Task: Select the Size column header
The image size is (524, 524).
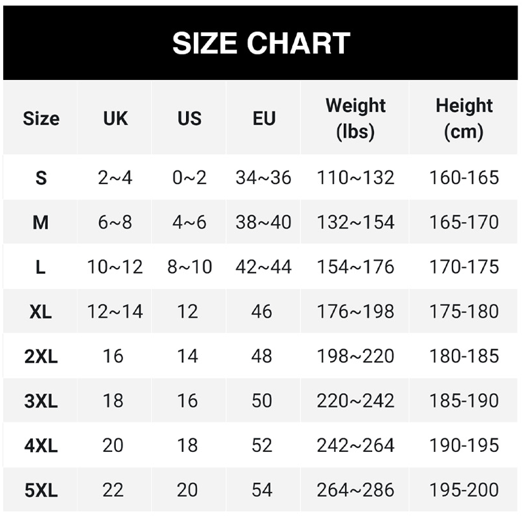Action: [41, 119]
